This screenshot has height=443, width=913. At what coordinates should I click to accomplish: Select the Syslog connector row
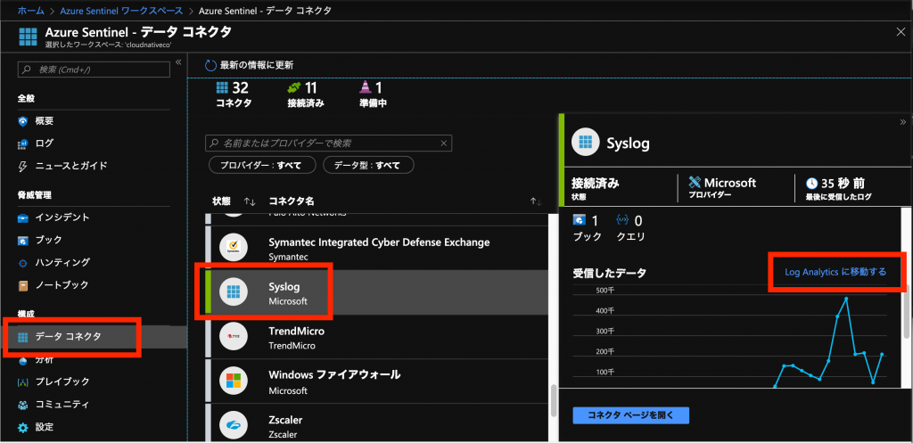pos(376,293)
